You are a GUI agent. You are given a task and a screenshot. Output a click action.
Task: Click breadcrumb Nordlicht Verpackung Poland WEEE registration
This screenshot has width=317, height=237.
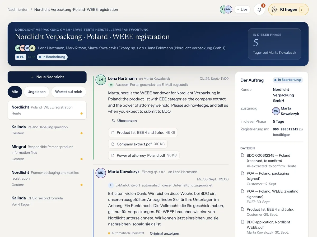(x=76, y=10)
